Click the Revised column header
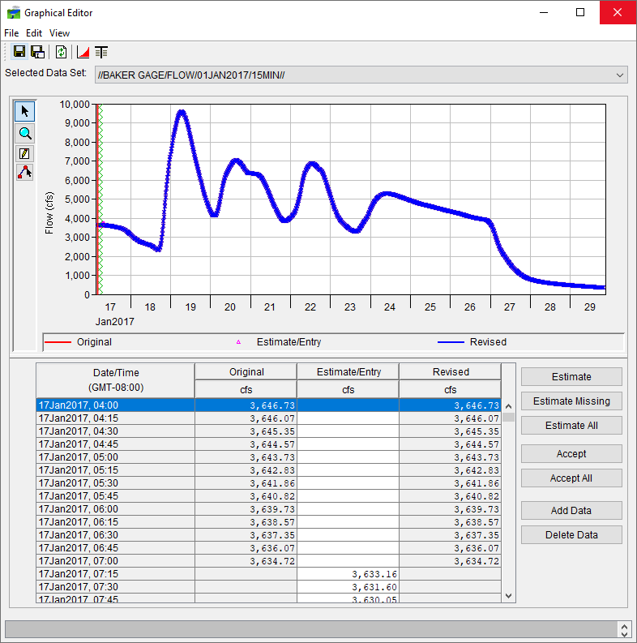637x643 pixels. click(x=450, y=372)
